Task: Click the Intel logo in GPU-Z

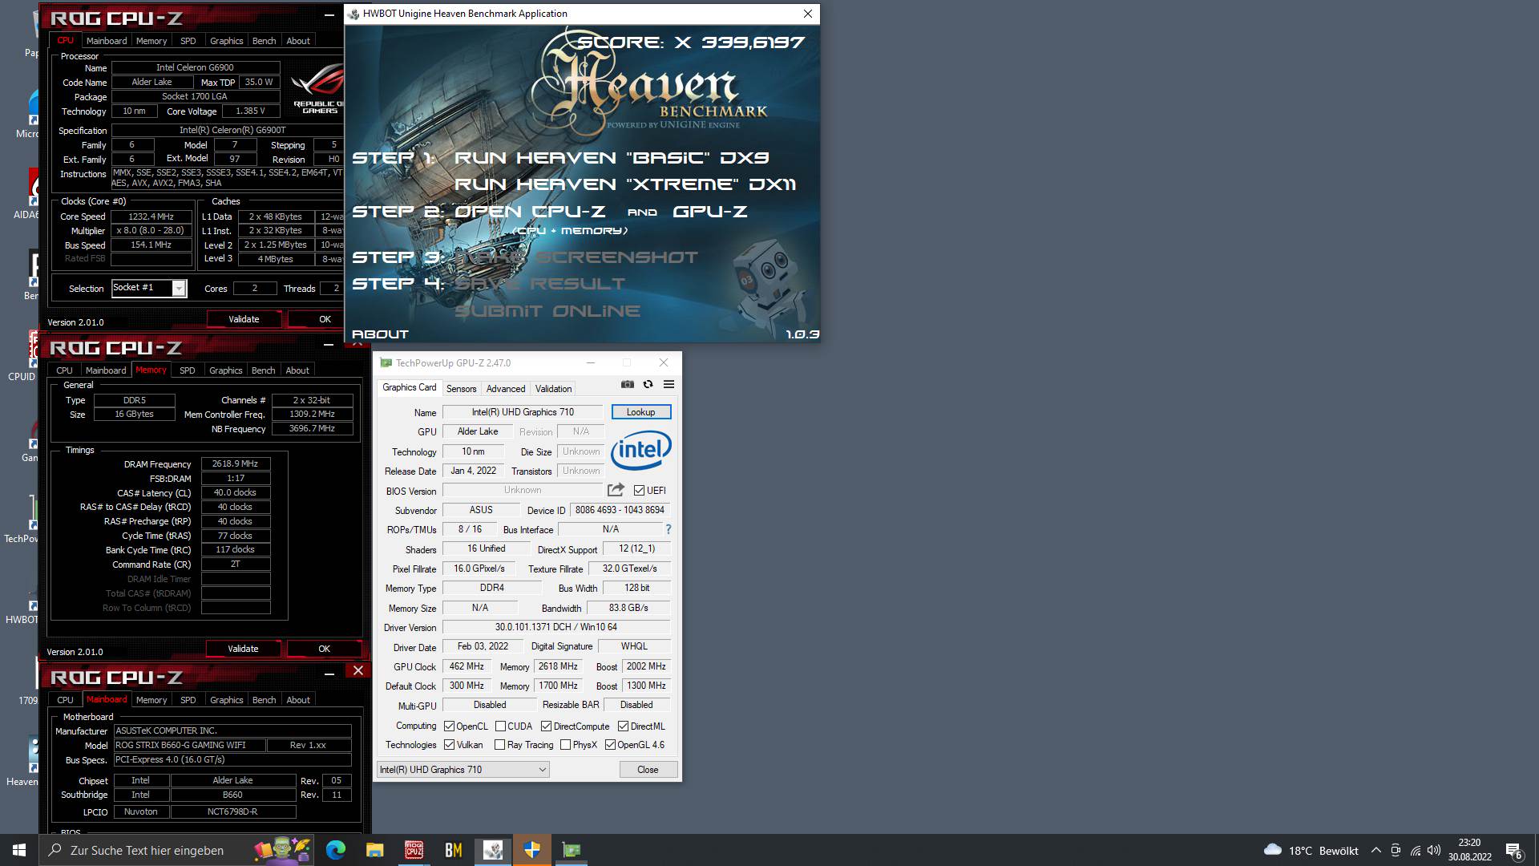Action: coord(640,450)
